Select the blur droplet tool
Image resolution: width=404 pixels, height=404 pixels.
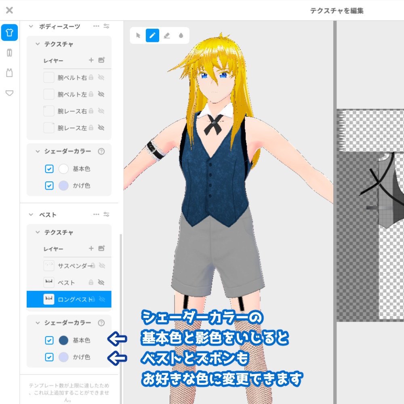181,36
